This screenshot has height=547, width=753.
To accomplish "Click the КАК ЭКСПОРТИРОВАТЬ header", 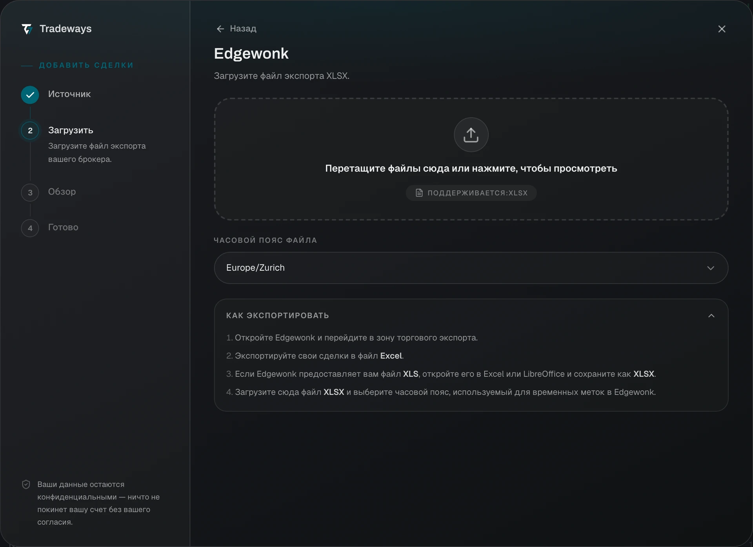I will coord(278,315).
